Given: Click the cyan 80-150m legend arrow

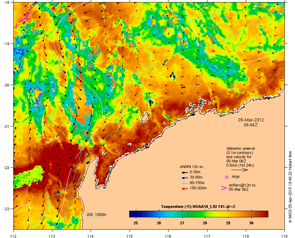Looking at the screenshot, I should pos(185,183).
